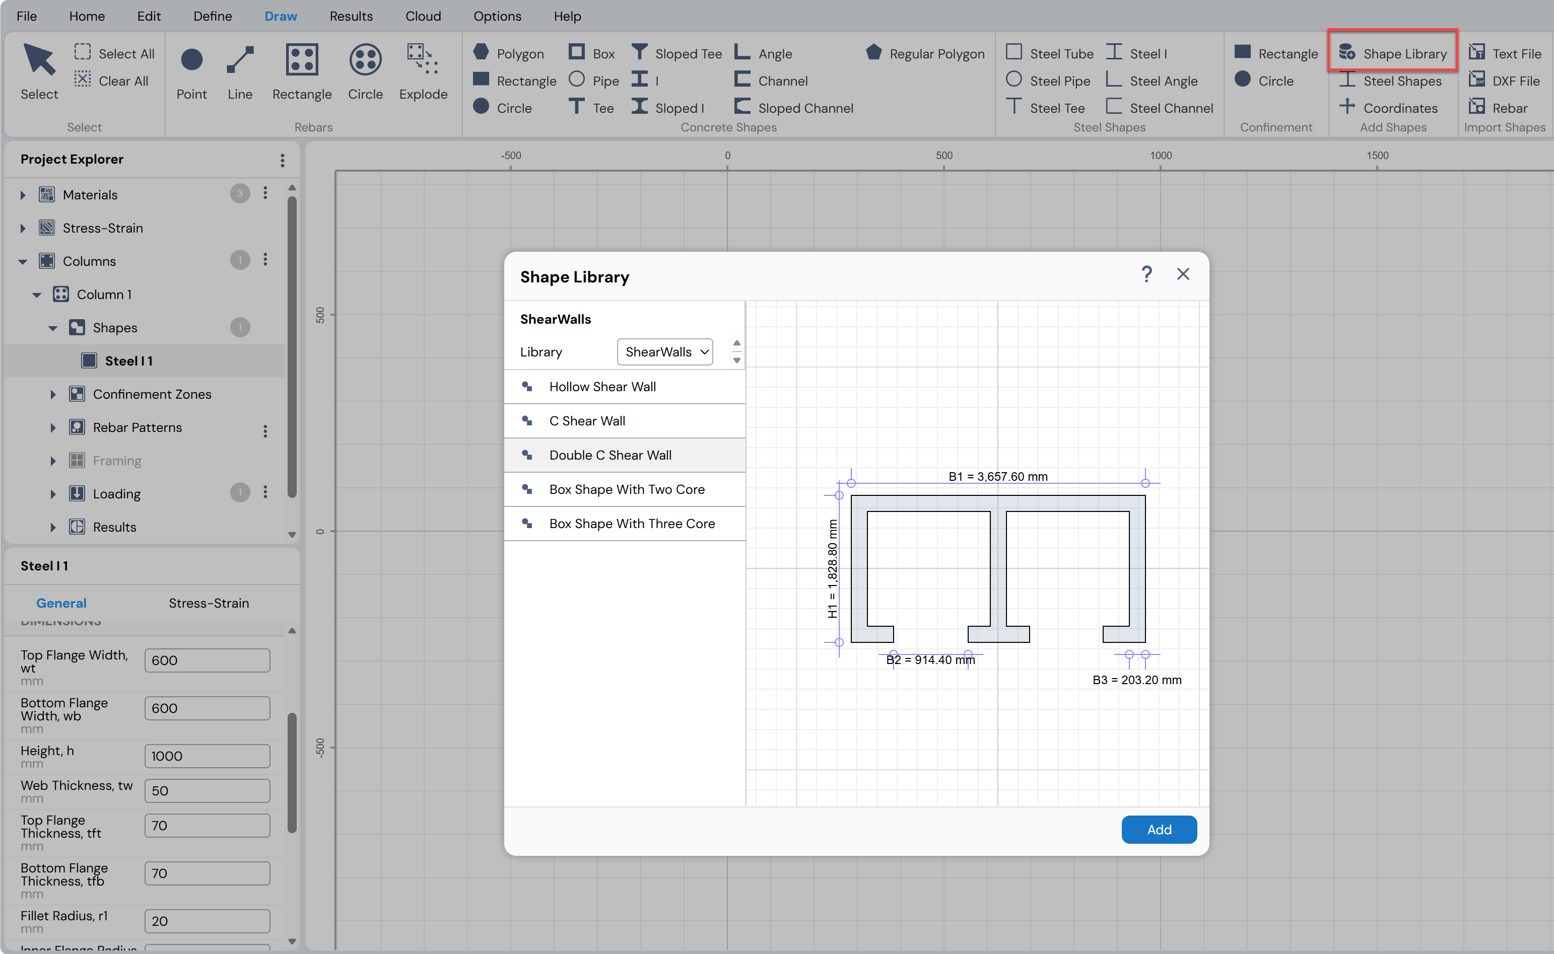
Task: Click the Top Flange Width input field
Action: (207, 660)
